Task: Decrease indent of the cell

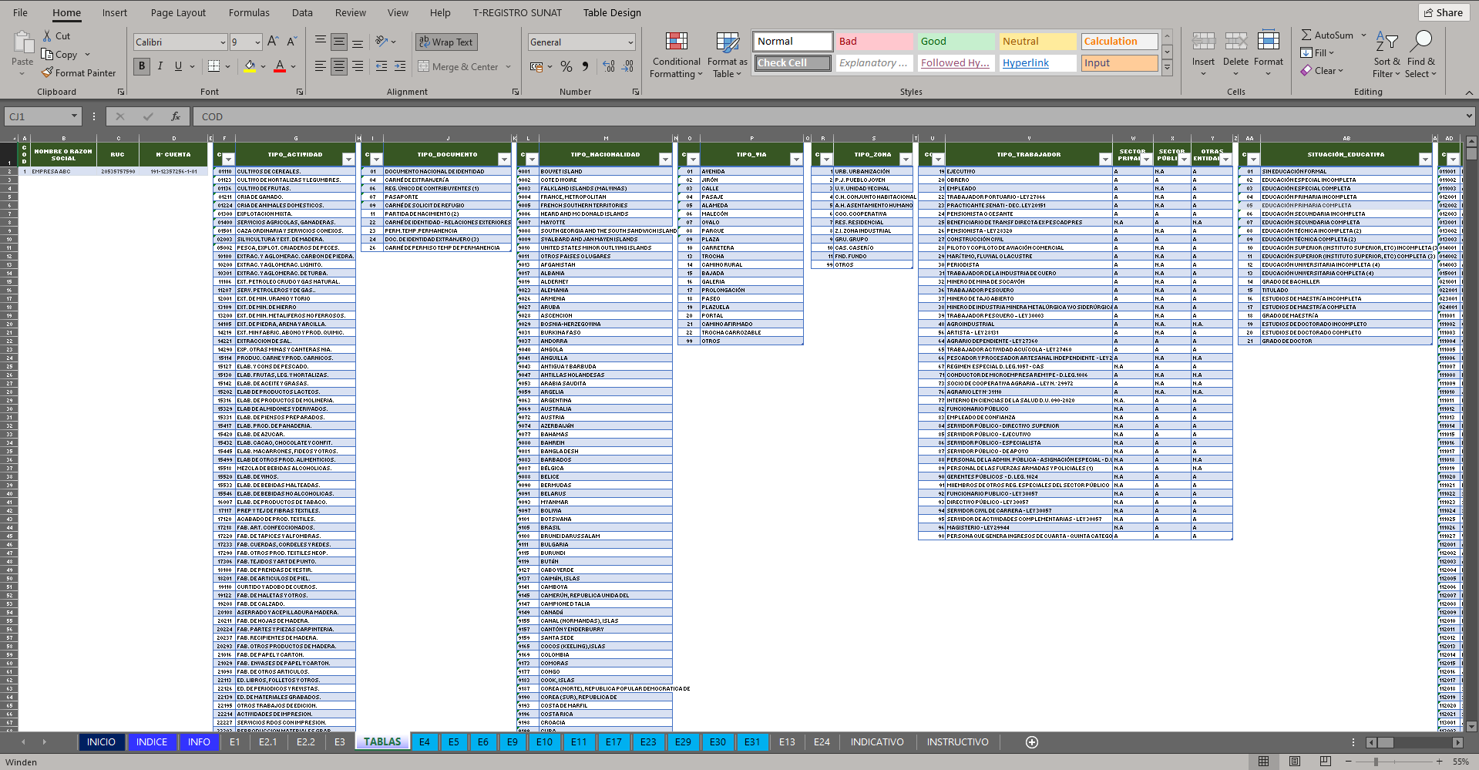Action: 382,66
